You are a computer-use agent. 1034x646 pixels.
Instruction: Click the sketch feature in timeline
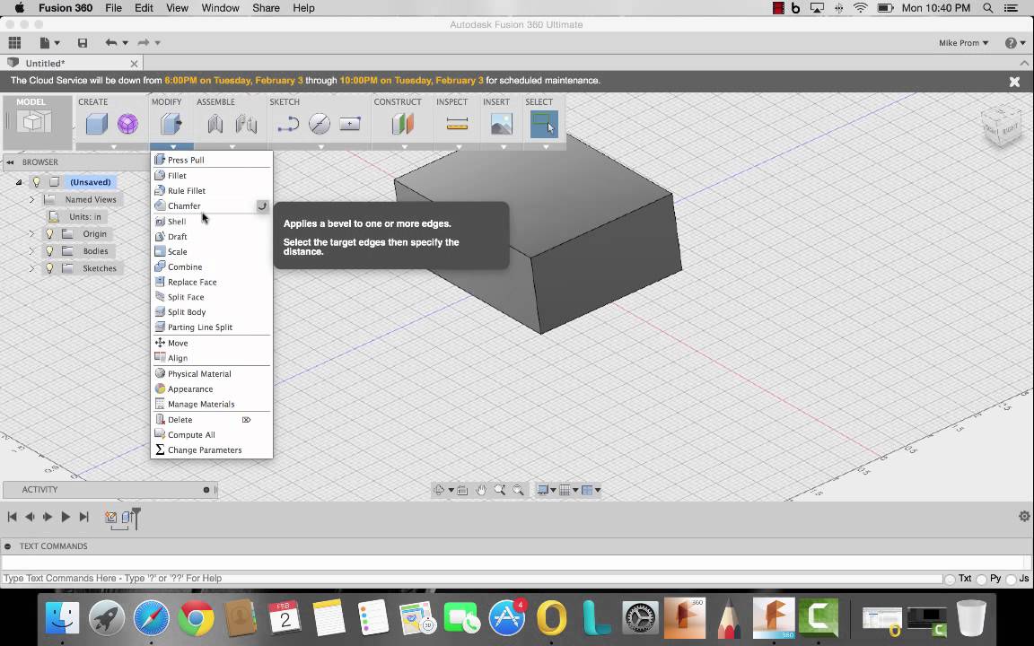(x=110, y=518)
